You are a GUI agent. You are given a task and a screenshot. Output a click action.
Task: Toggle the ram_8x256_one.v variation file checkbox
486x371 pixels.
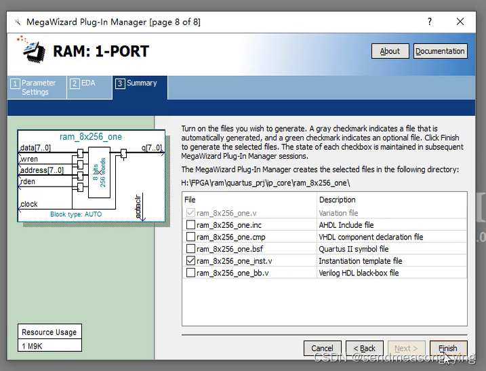pos(190,213)
